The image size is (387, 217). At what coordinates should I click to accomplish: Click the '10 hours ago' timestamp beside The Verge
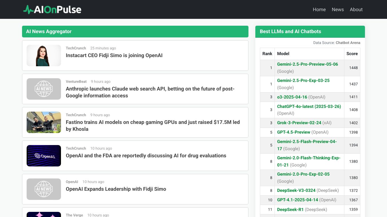(x=98, y=215)
